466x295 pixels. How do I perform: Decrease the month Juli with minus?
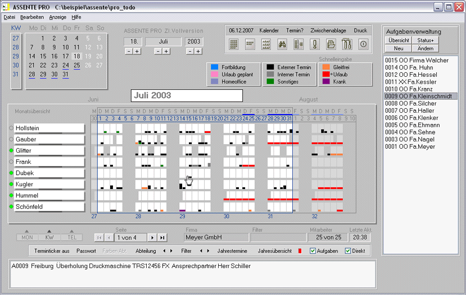(158, 51)
